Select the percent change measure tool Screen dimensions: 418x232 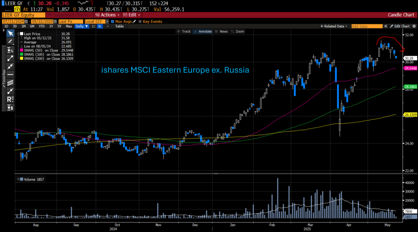(10, 50)
